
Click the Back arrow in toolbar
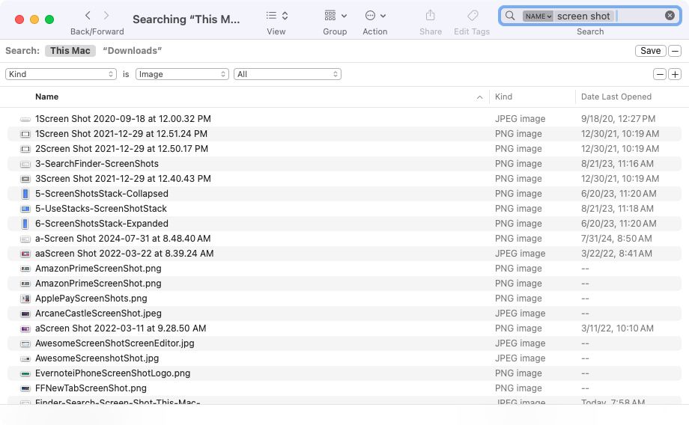[88, 16]
